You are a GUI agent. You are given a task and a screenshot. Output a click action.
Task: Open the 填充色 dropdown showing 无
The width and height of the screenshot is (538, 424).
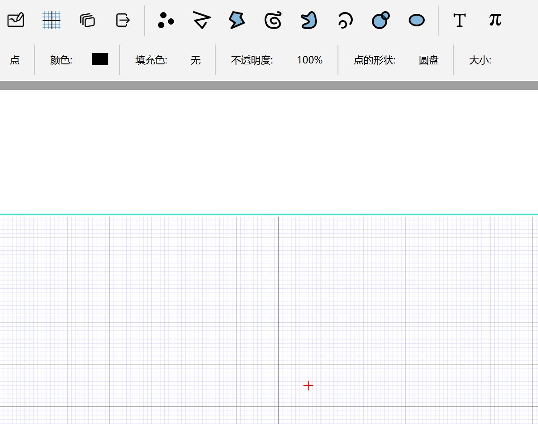[195, 60]
